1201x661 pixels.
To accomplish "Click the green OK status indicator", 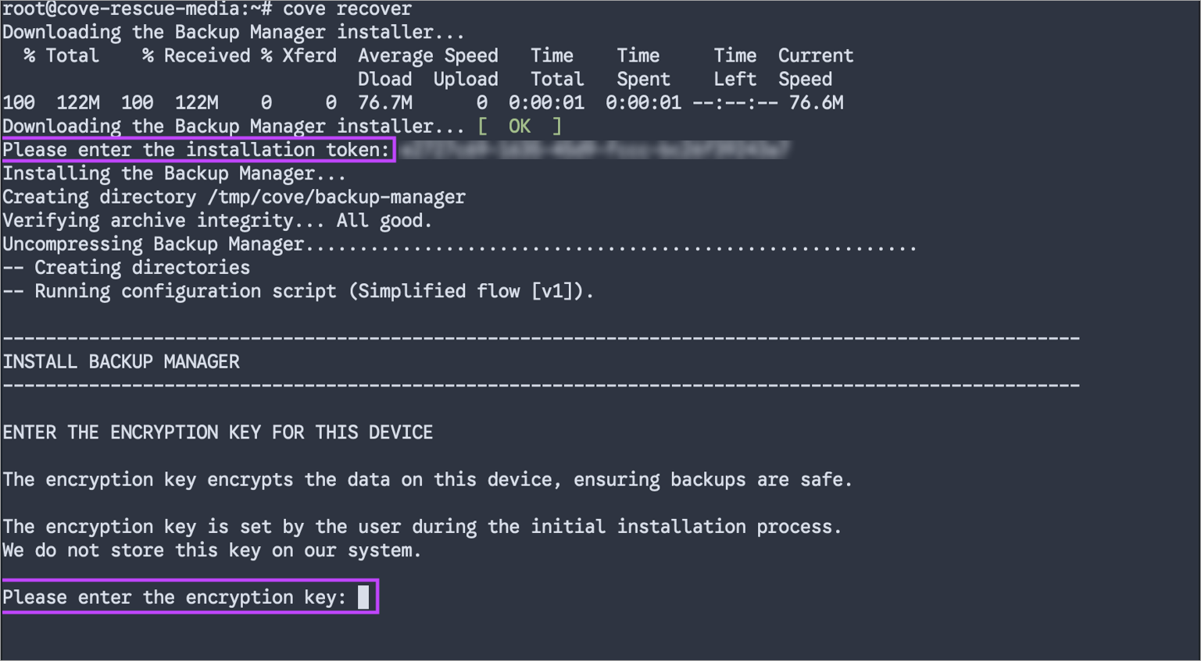I will 519,126.
